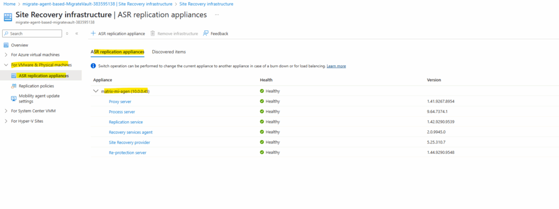The width and height of the screenshot is (559, 209).
Task: Click Proxy server green health icon
Action: [262, 101]
